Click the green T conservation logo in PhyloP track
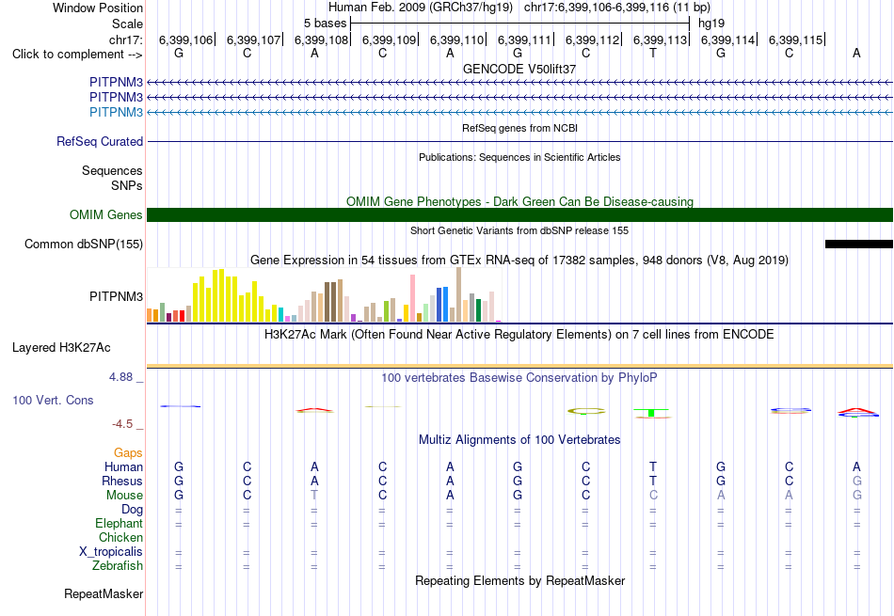 tap(652, 413)
